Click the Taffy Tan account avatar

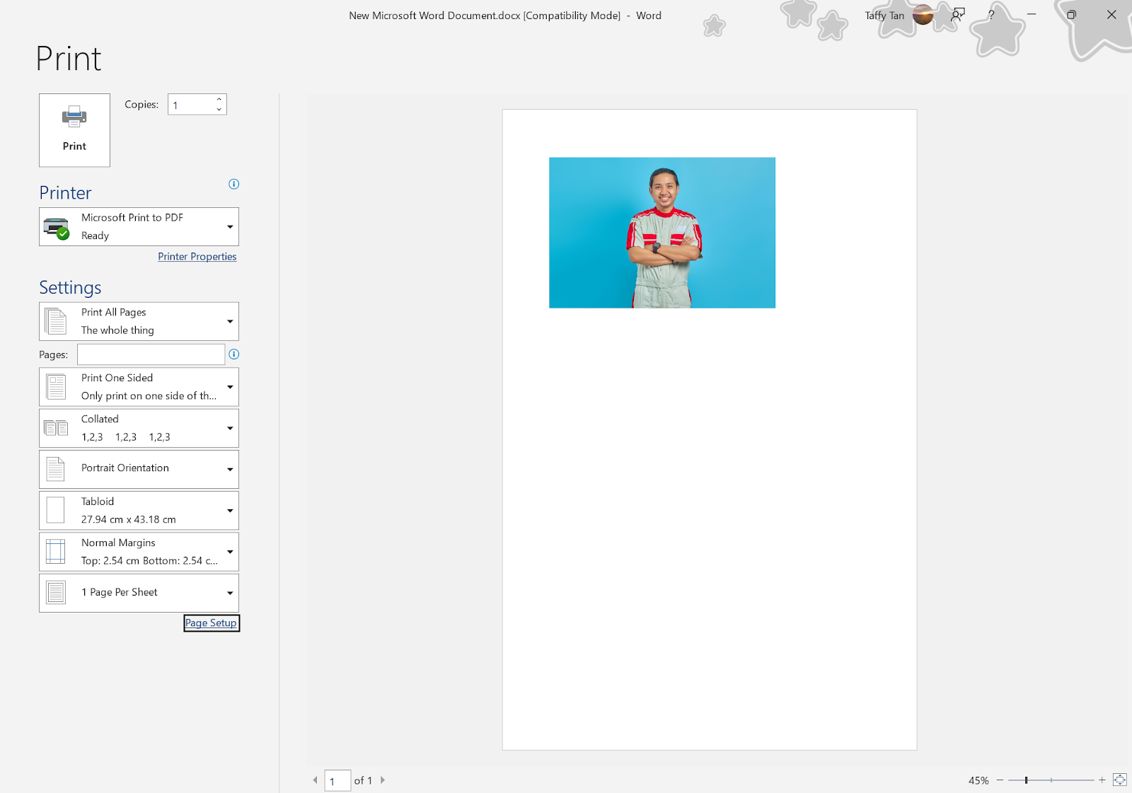[x=923, y=15]
